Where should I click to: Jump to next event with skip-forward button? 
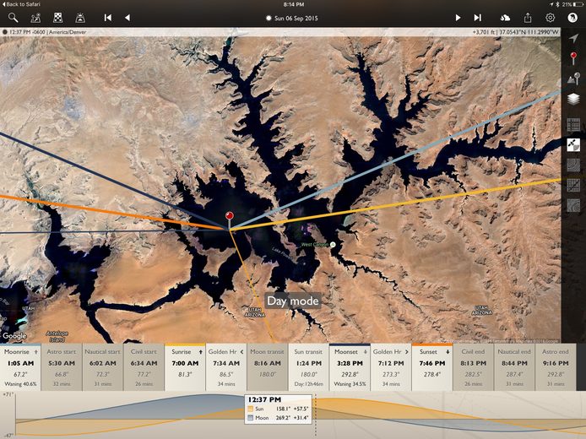[x=477, y=18]
